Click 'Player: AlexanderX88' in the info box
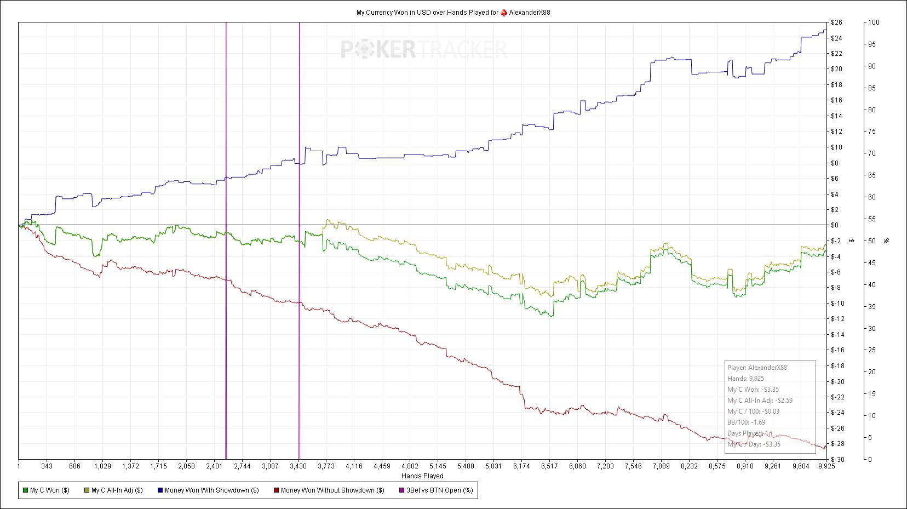The height and width of the screenshot is (509, 907). click(x=757, y=368)
